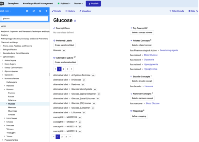Click the Preferred Labels section icon
199x142 pixels.
point(54,41)
